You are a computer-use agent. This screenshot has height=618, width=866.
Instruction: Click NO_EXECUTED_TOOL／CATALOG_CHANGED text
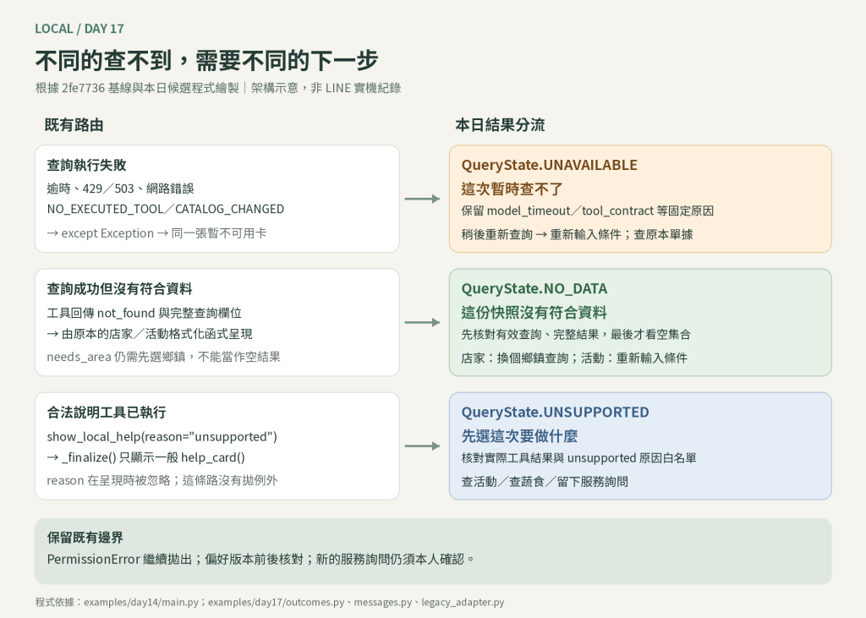(x=166, y=210)
